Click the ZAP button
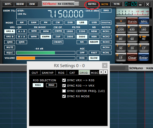 click(x=58, y=37)
